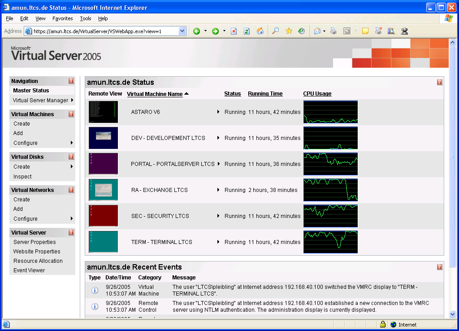459x331 pixels.
Task: Click the help icon on Recent Events panel
Action: pyautogui.click(x=440, y=267)
